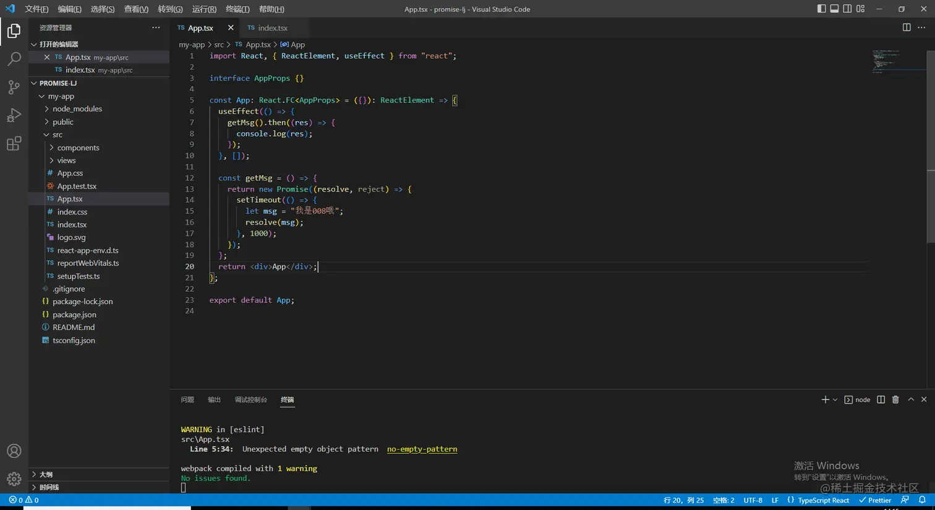Maximize the panel size using the caret icon
Viewport: 935px width, 510px height.
pos(911,399)
